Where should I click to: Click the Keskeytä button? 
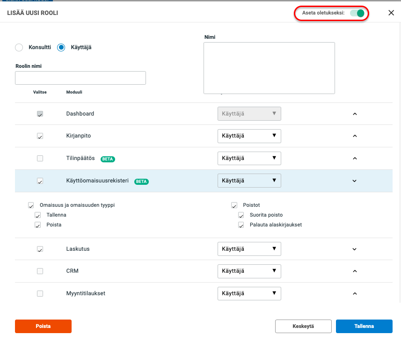[x=303, y=326]
